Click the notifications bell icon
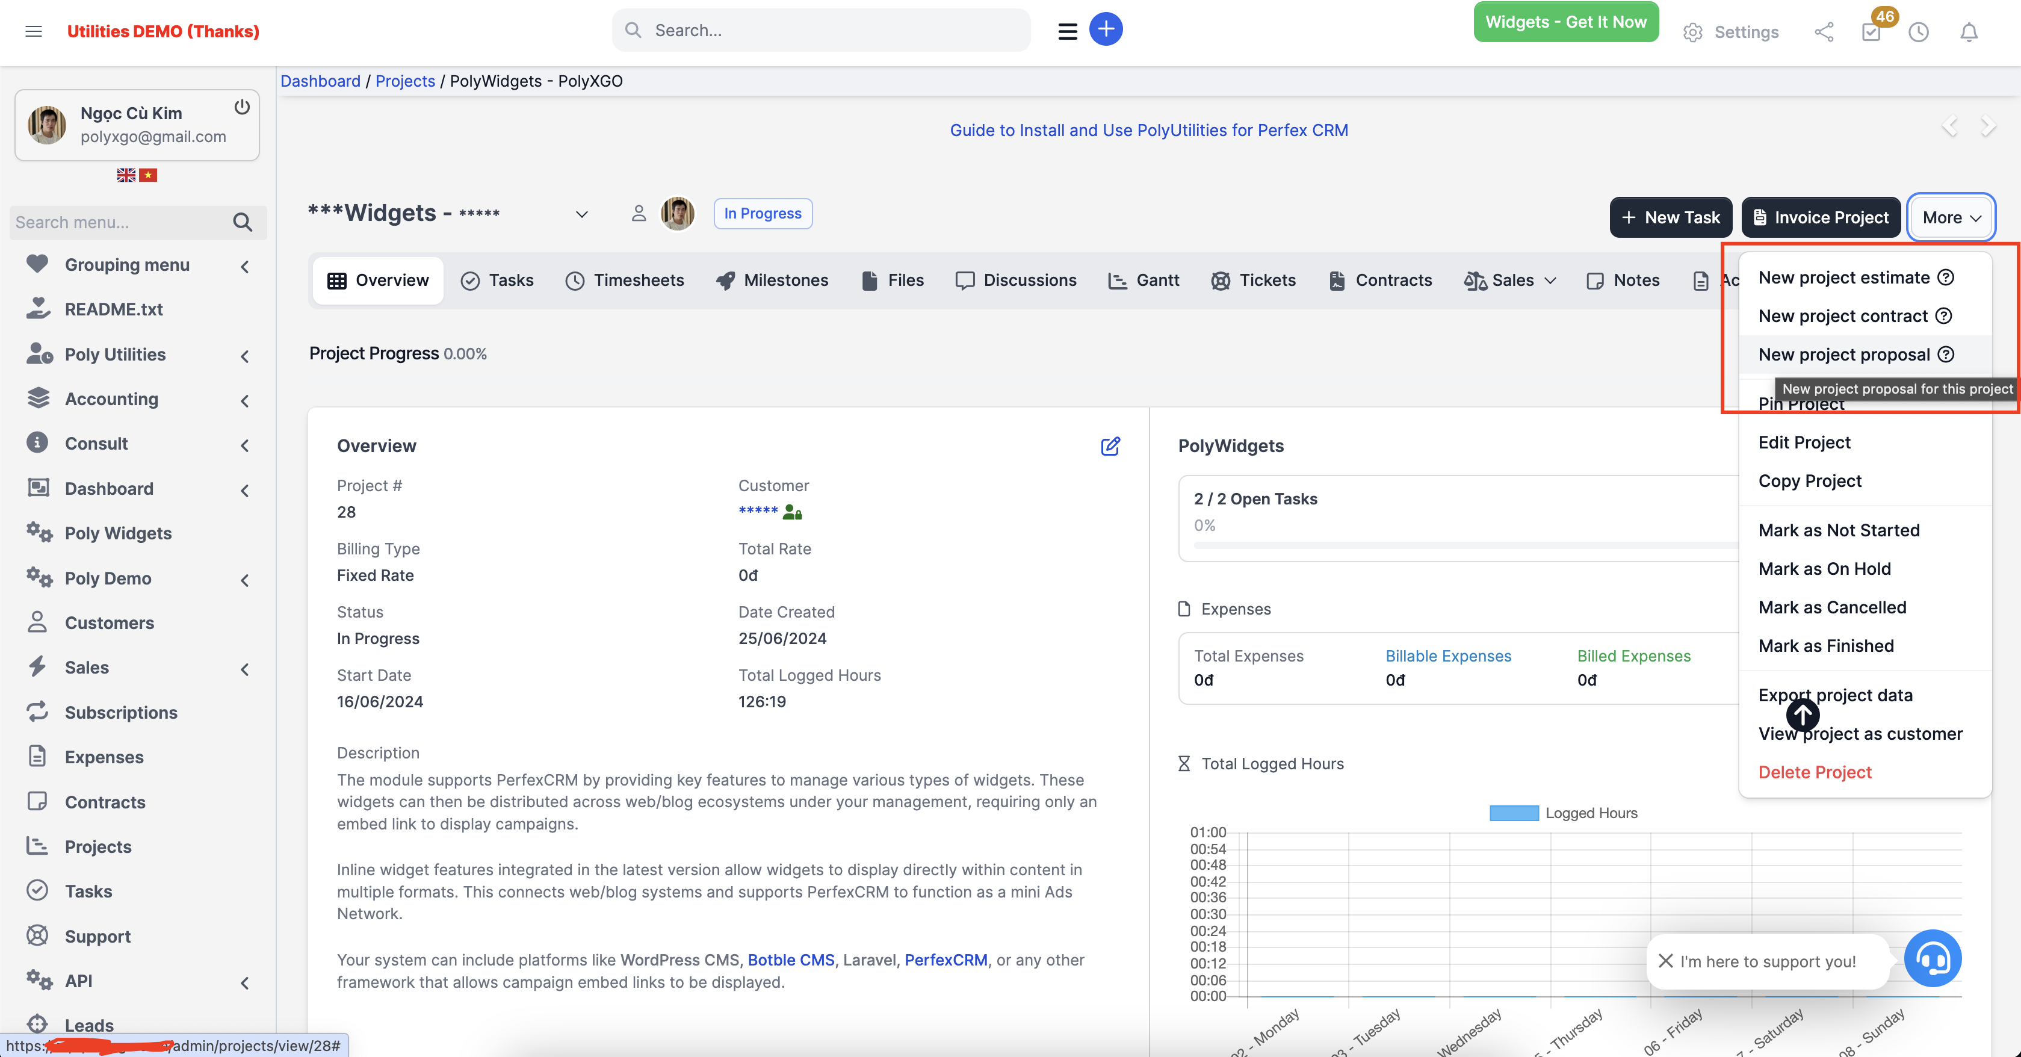2021x1057 pixels. (1969, 32)
